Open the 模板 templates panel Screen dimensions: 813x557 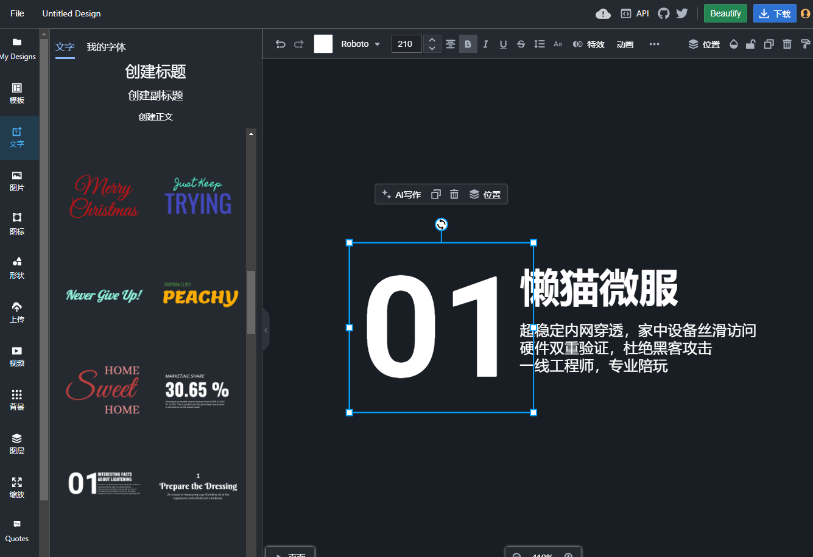[17, 94]
